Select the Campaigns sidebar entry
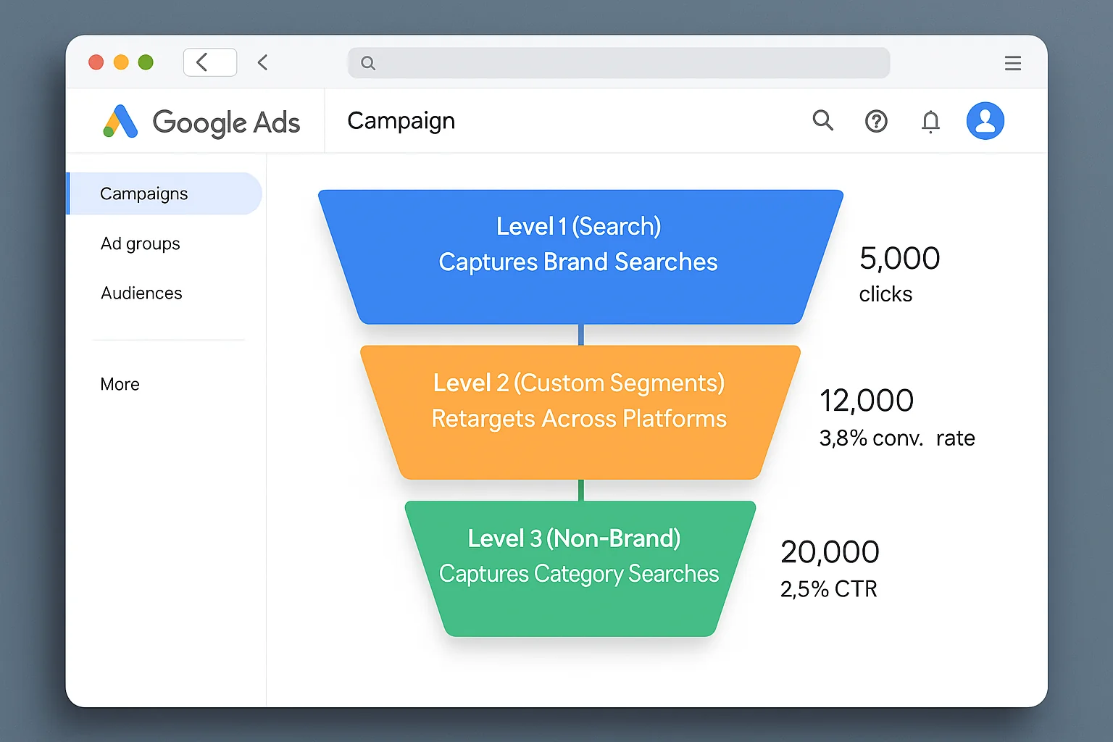1113x742 pixels. (143, 193)
